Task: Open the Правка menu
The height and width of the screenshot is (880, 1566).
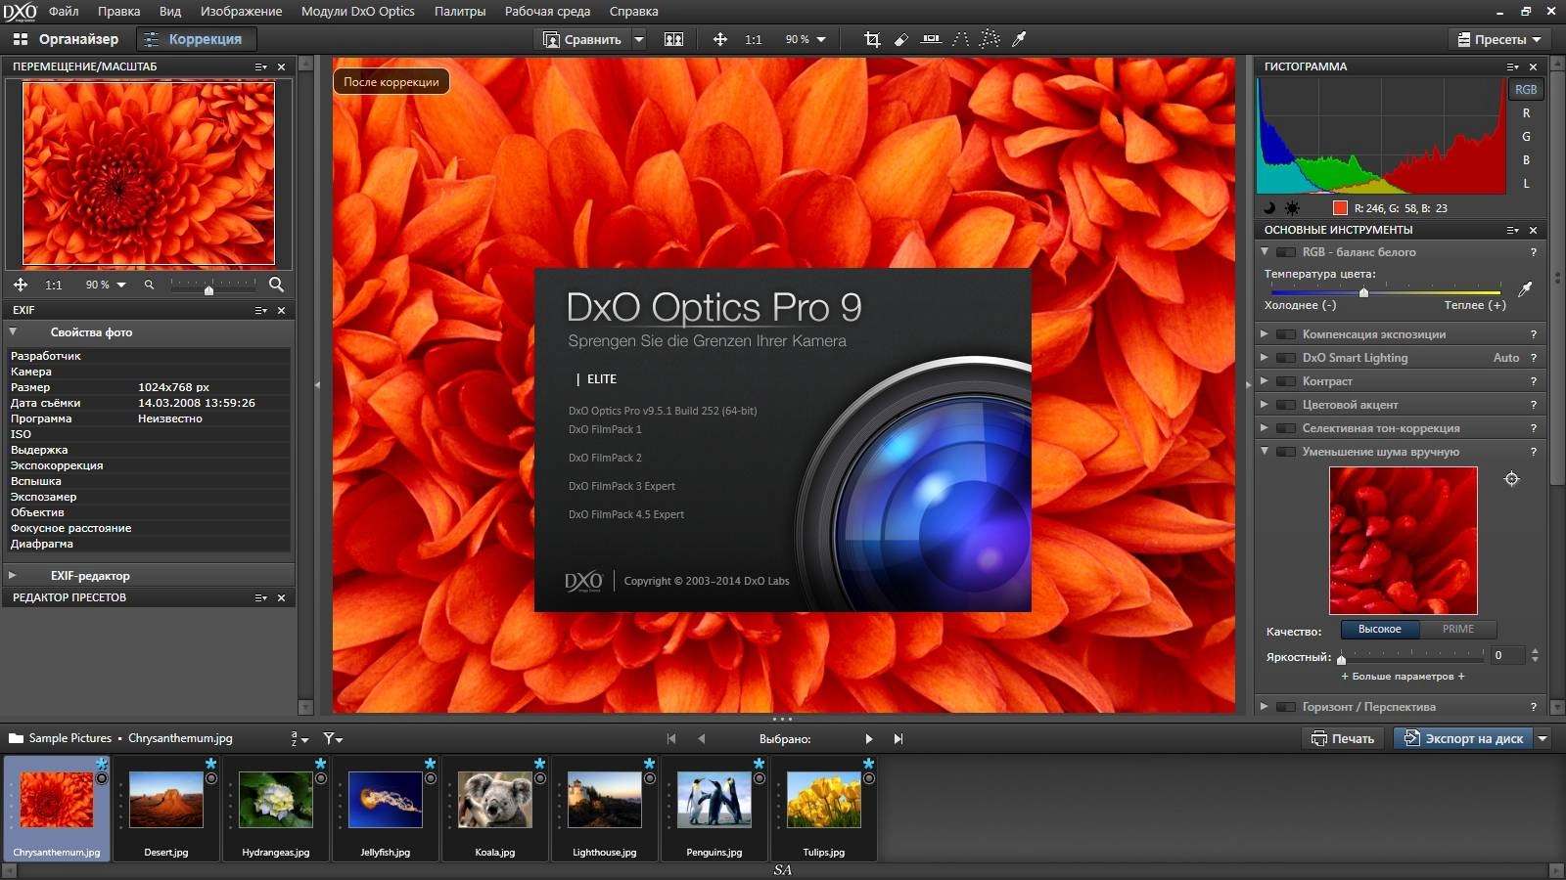Action: pos(118,12)
